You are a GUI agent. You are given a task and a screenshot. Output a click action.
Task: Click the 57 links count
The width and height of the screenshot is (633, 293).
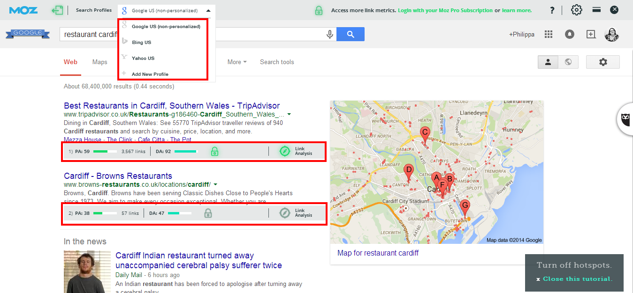click(130, 213)
